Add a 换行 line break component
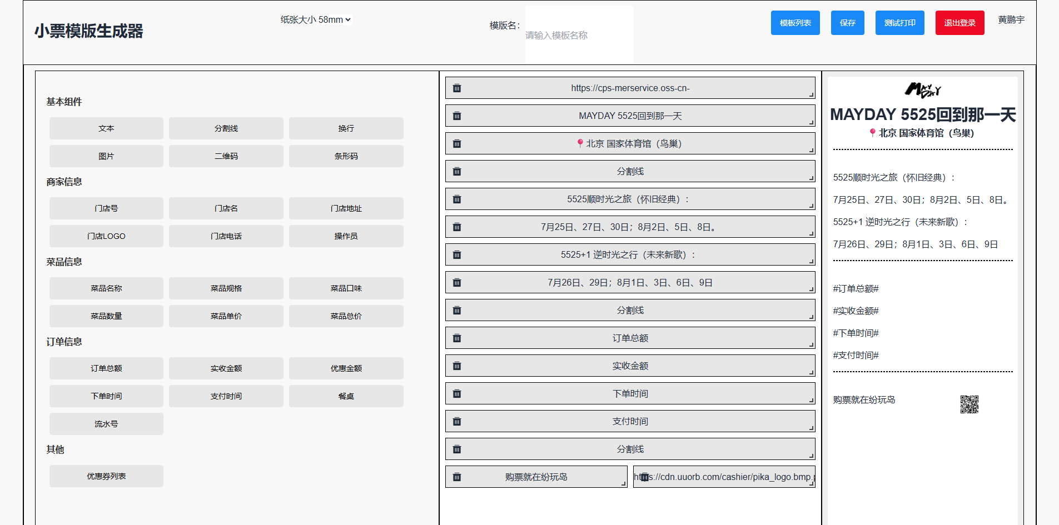The width and height of the screenshot is (1059, 525). (346, 128)
